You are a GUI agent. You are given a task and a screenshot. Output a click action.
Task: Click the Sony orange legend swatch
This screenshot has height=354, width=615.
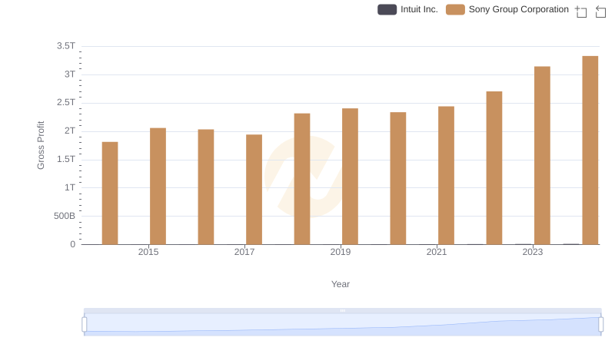455,9
